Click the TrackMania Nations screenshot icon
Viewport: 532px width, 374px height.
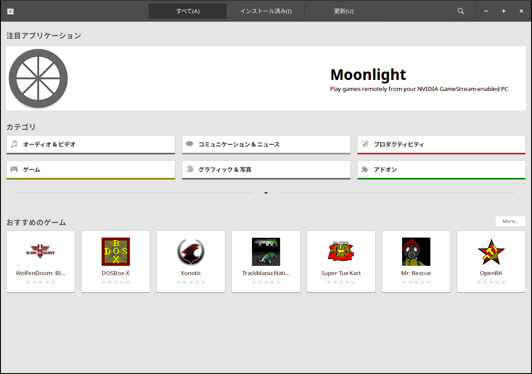click(x=266, y=252)
